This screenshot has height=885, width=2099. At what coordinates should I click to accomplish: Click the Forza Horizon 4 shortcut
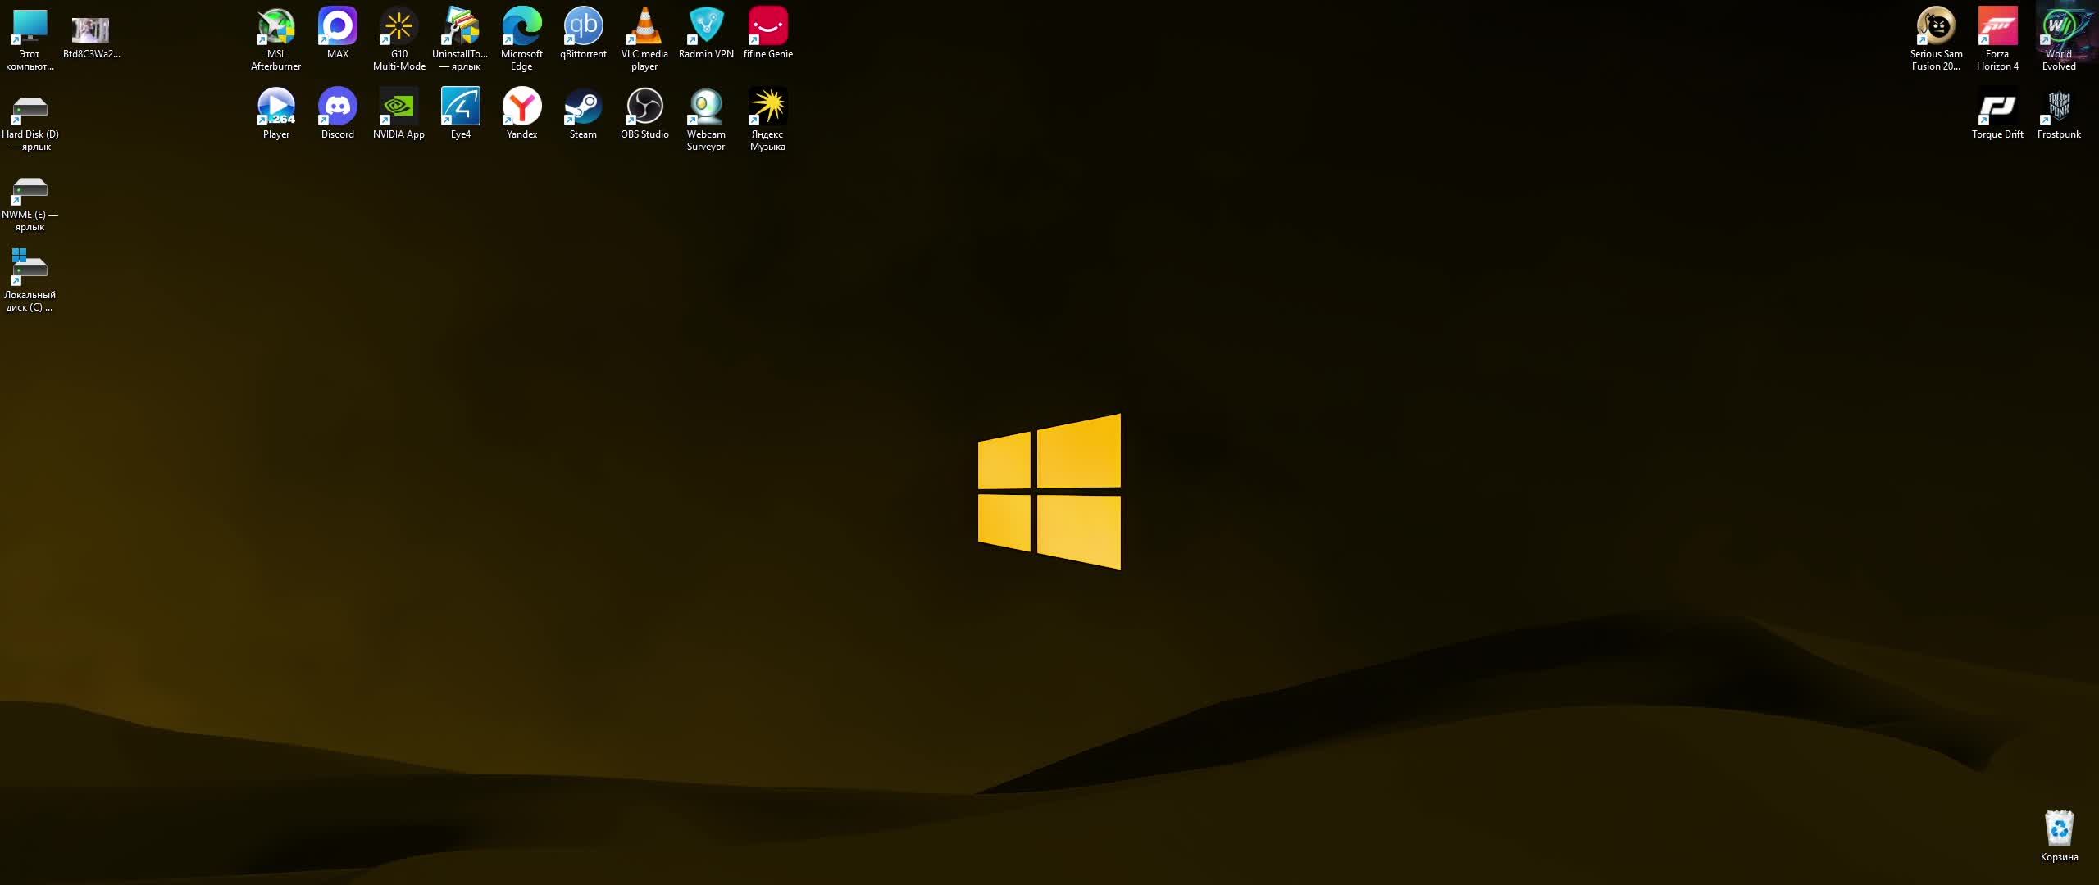(1997, 27)
